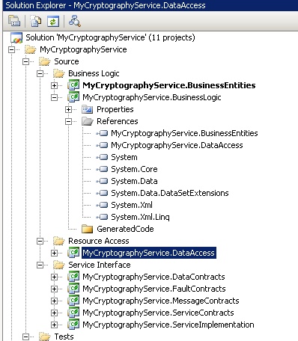The width and height of the screenshot is (298, 341).
Task: Click the Service Interface folder icon
Action: (59, 265)
